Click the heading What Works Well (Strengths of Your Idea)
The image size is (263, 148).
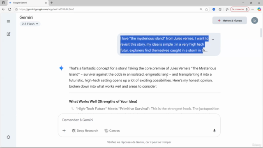tap(103, 102)
